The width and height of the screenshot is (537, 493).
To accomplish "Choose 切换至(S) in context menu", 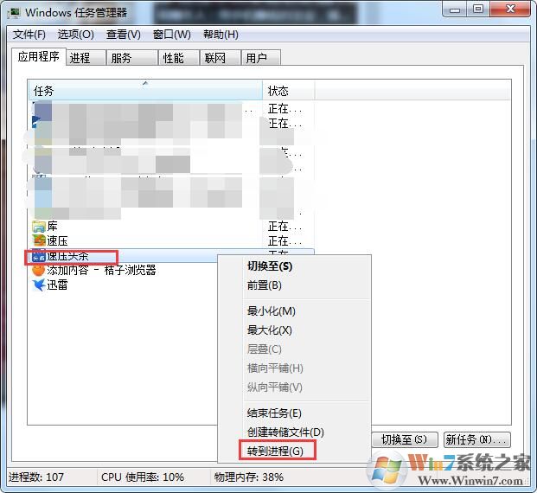I will coord(295,266).
